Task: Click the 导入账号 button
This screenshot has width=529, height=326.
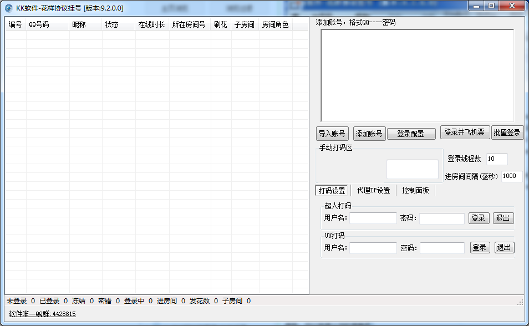Action: [x=332, y=134]
